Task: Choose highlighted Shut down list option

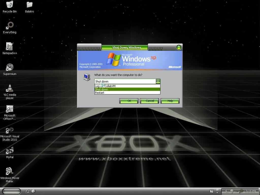Action: tap(127, 89)
